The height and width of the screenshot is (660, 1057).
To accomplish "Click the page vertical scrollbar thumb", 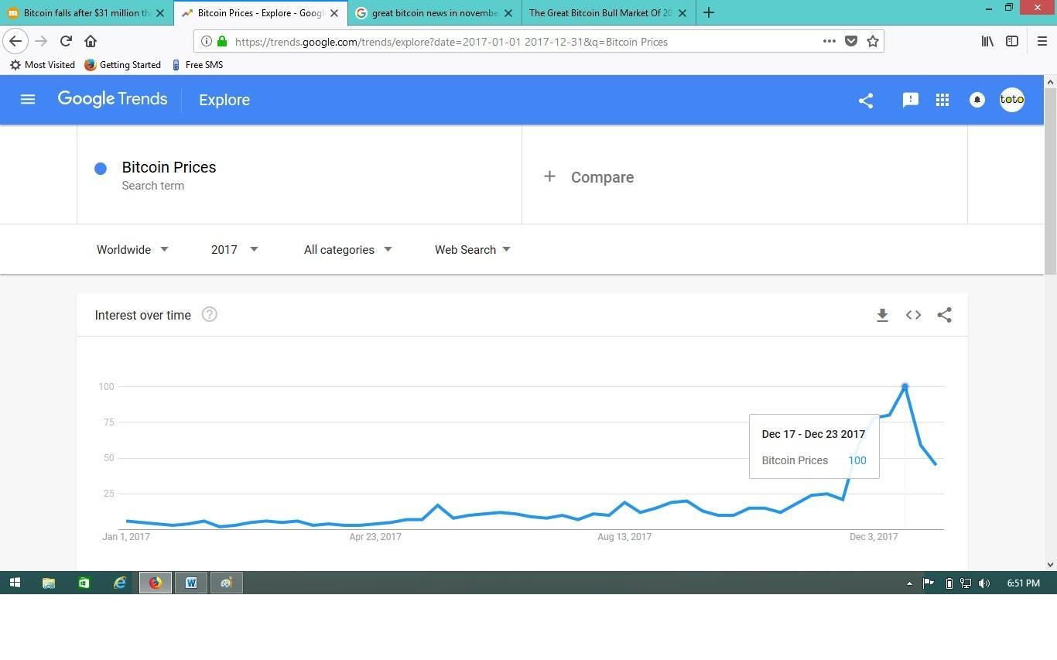I will 1050,181.
